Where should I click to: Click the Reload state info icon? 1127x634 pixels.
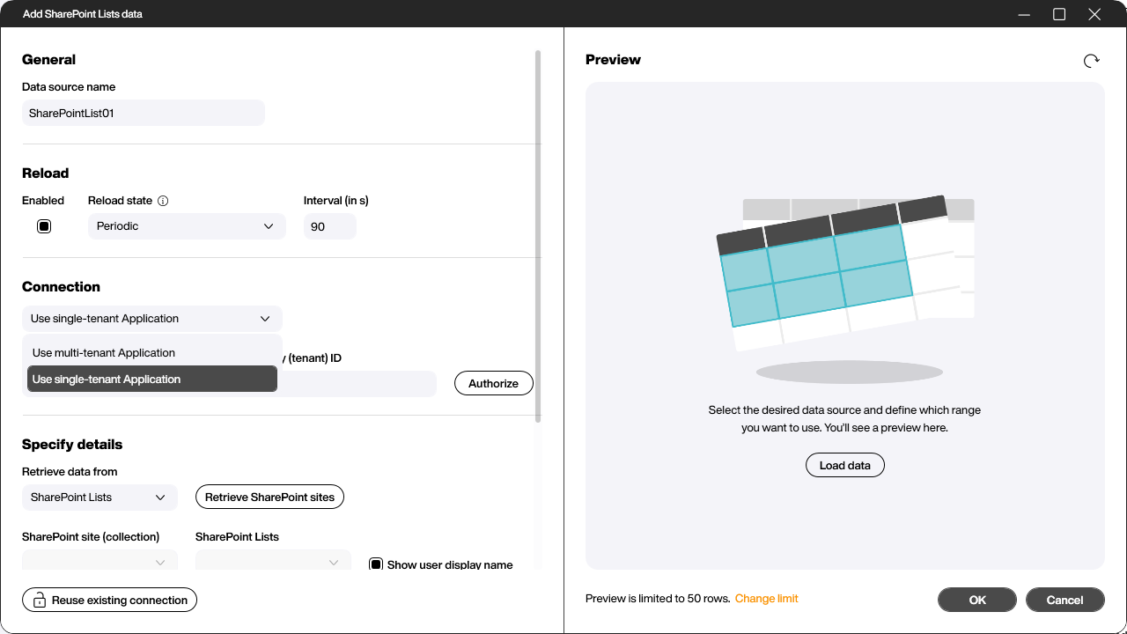(163, 201)
